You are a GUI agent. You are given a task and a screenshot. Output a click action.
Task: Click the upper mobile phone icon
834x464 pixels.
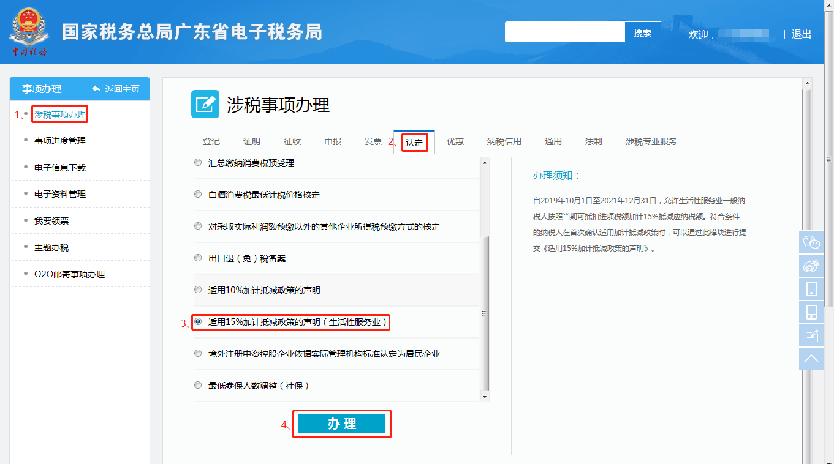(x=811, y=289)
